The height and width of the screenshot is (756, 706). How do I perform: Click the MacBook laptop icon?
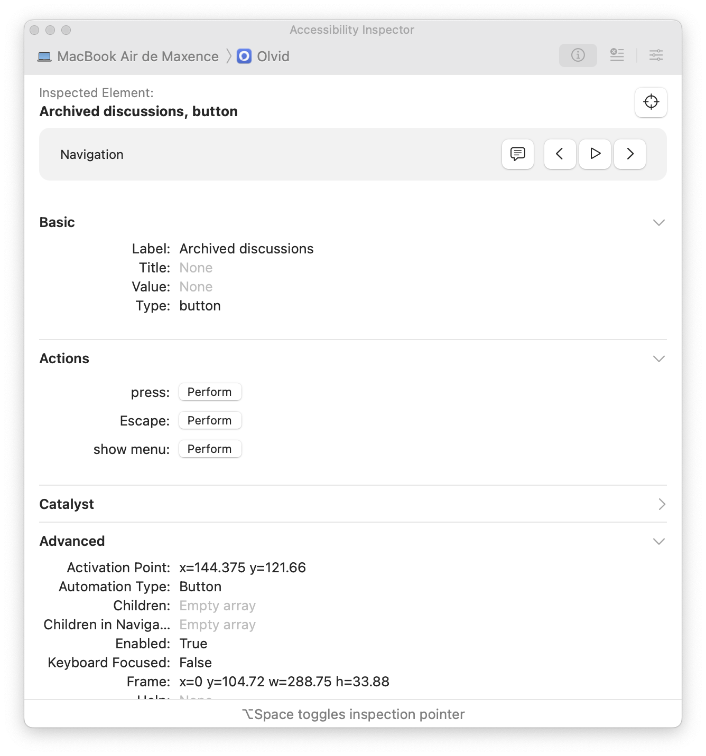44,56
